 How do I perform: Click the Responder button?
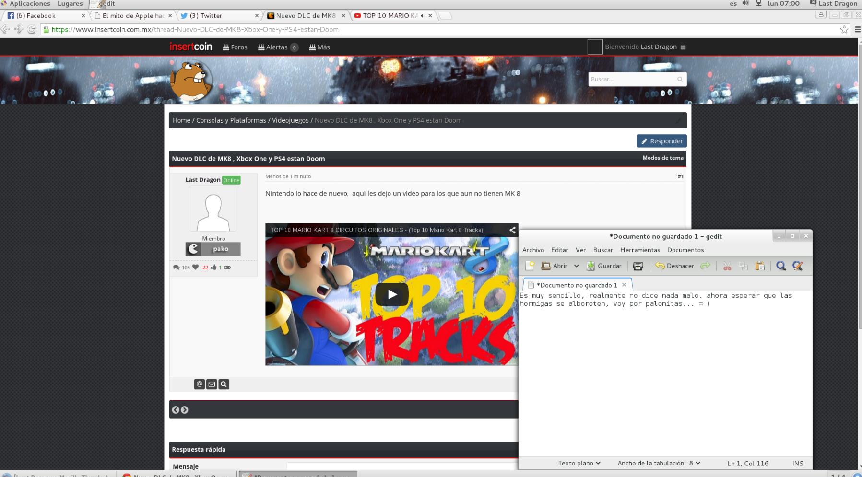click(x=661, y=141)
